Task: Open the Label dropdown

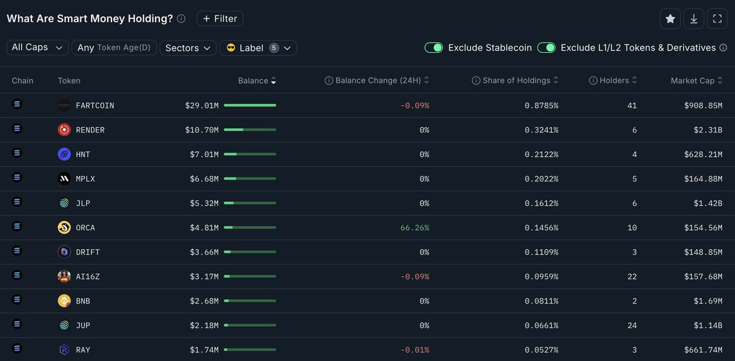Action: click(258, 48)
